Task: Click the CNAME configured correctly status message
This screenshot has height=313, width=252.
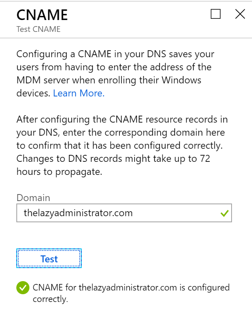Action: click(x=131, y=293)
